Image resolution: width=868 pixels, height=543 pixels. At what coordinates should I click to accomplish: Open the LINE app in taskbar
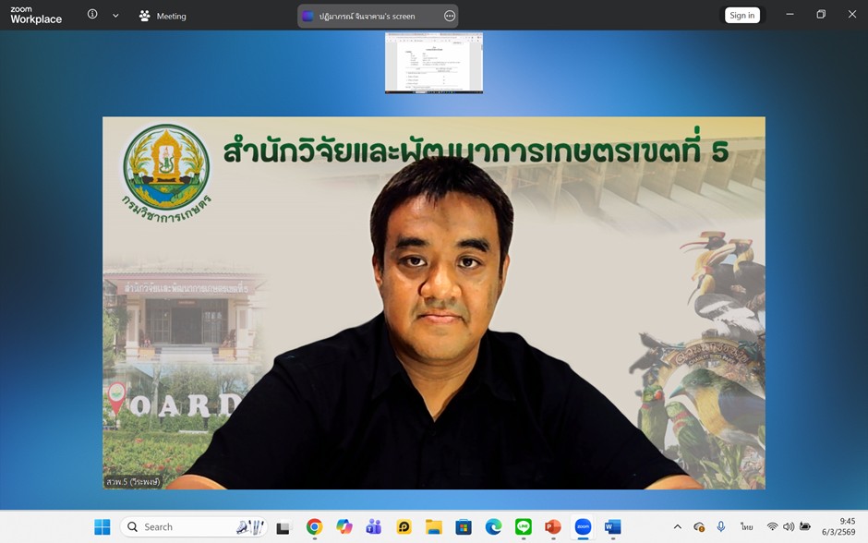point(523,526)
